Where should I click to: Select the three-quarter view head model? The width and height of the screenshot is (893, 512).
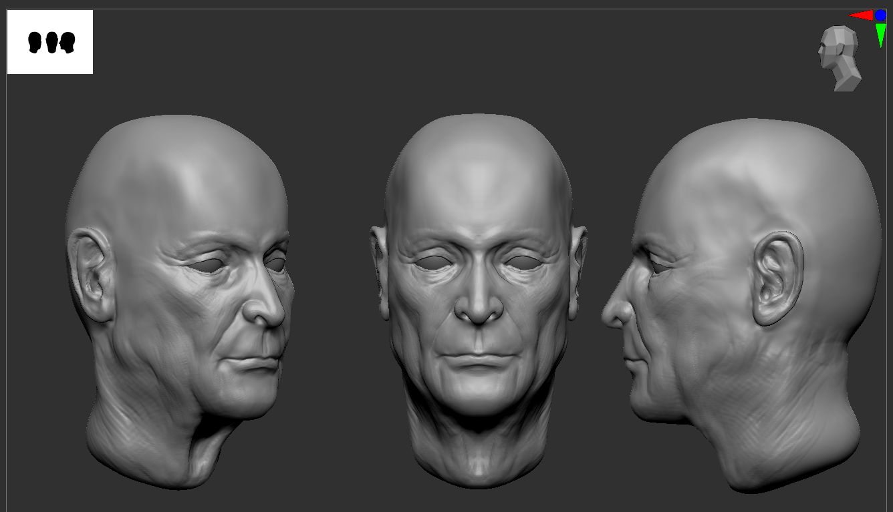click(179, 302)
